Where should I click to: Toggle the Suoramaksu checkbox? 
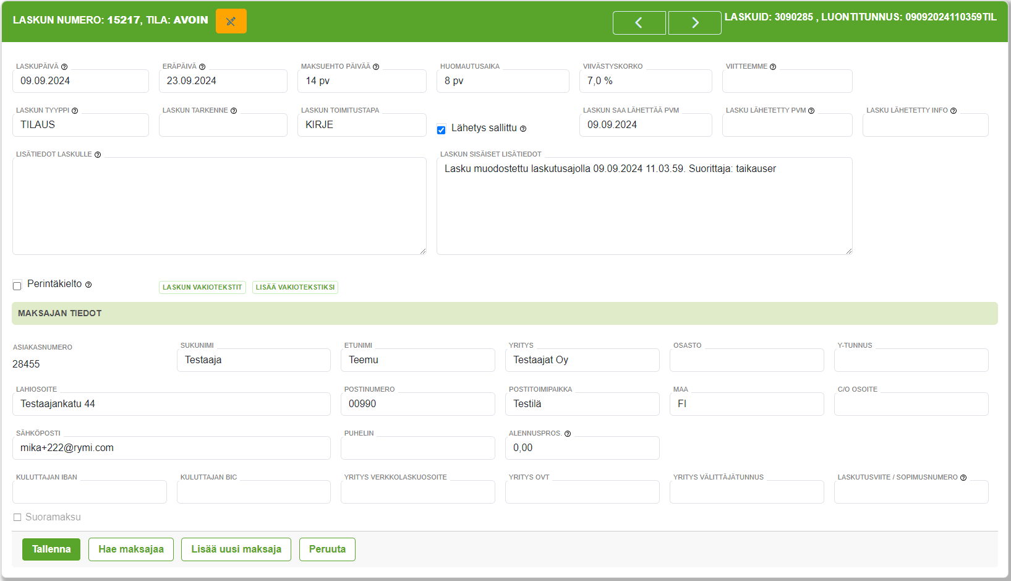tap(17, 517)
